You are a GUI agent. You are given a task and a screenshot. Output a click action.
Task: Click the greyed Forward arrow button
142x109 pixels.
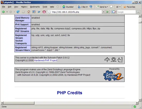click(x=11, y=12)
